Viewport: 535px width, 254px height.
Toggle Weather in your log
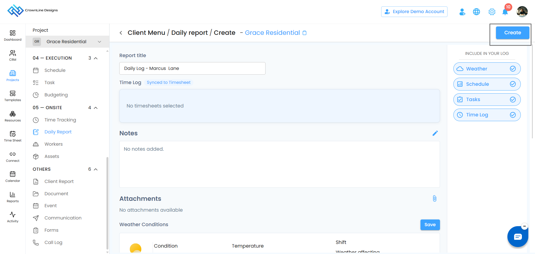(x=487, y=69)
